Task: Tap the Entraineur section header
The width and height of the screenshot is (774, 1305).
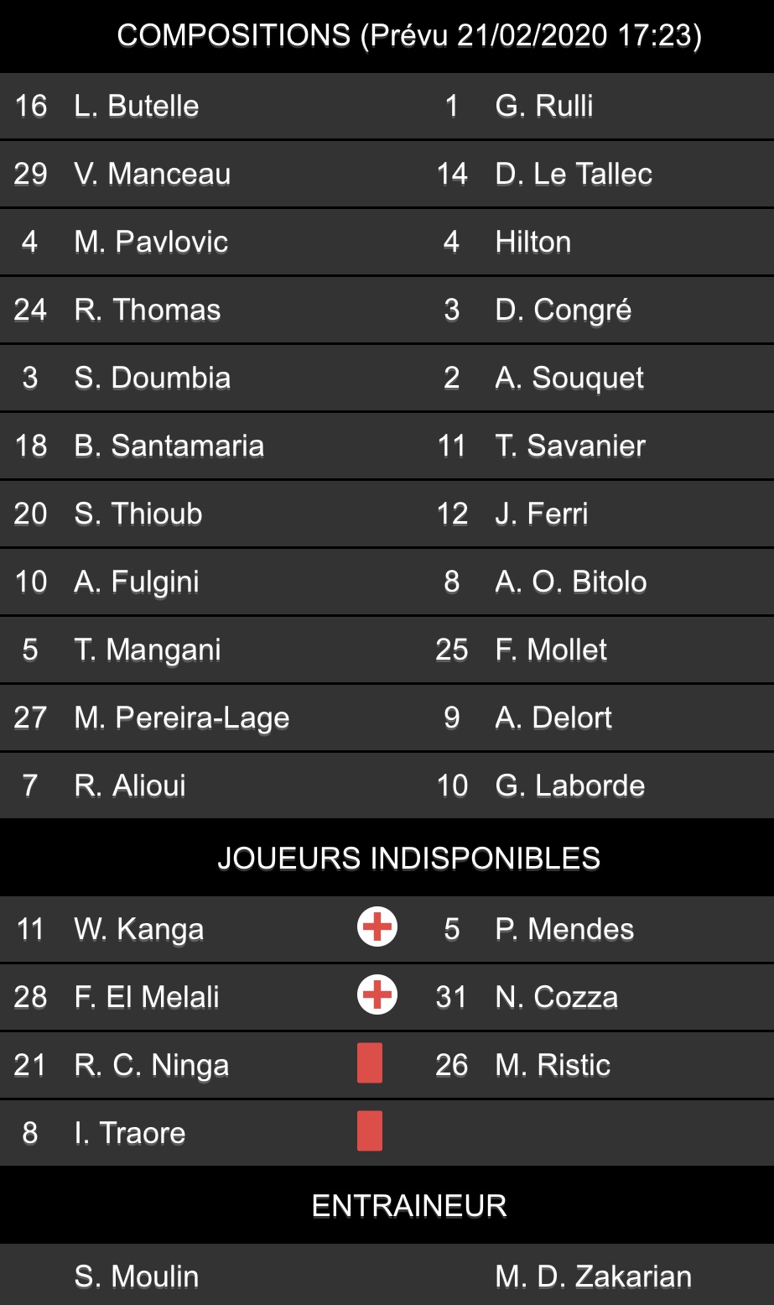Action: pyautogui.click(x=408, y=1205)
